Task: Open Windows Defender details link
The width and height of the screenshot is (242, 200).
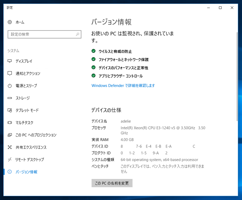Action: tap(123, 85)
